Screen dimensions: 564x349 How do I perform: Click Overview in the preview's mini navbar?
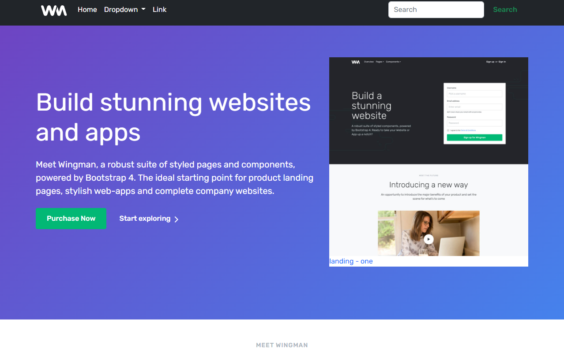tap(369, 62)
